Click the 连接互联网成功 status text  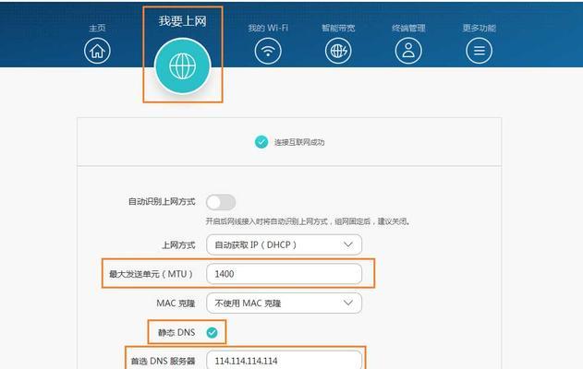coord(299,142)
